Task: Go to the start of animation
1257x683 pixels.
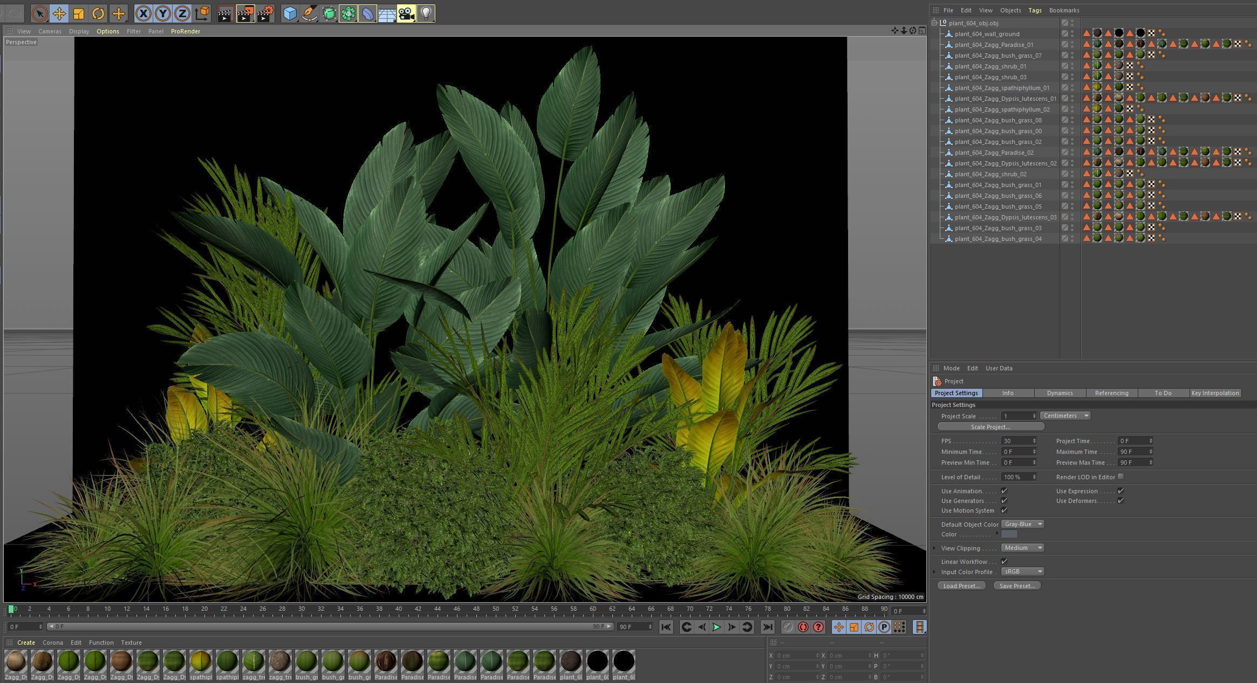Action: coord(666,627)
